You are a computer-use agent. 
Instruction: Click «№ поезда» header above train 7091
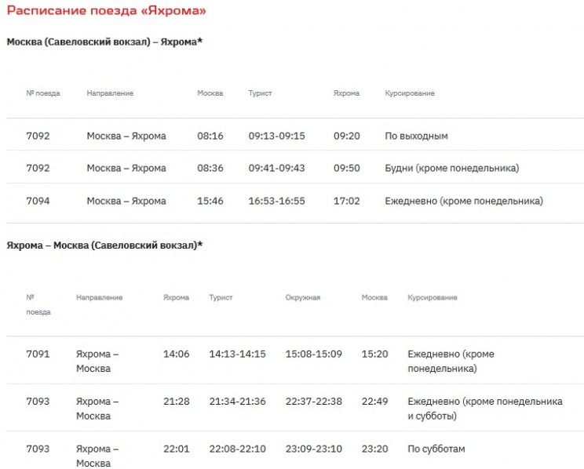click(x=38, y=304)
